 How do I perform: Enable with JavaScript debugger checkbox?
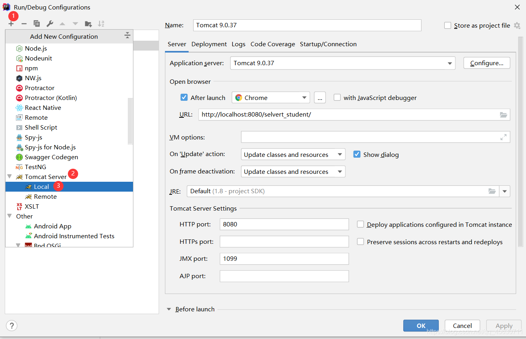pyautogui.click(x=337, y=98)
